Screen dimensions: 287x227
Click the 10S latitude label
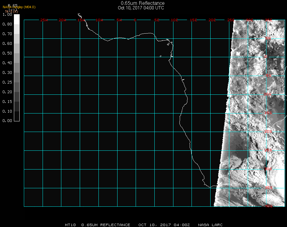tap(268, 94)
